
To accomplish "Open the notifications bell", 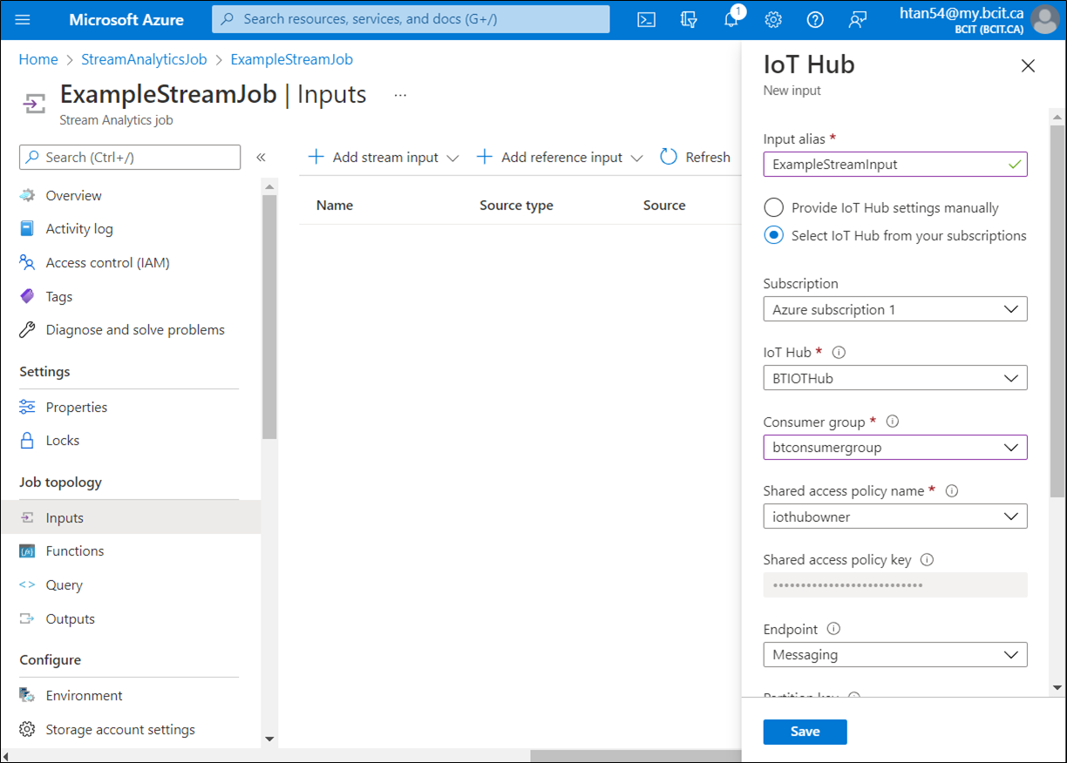I will (731, 18).
